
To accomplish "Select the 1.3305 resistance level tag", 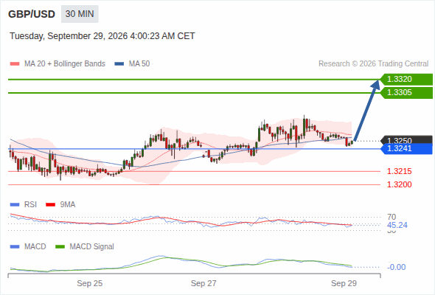I will coord(406,93).
